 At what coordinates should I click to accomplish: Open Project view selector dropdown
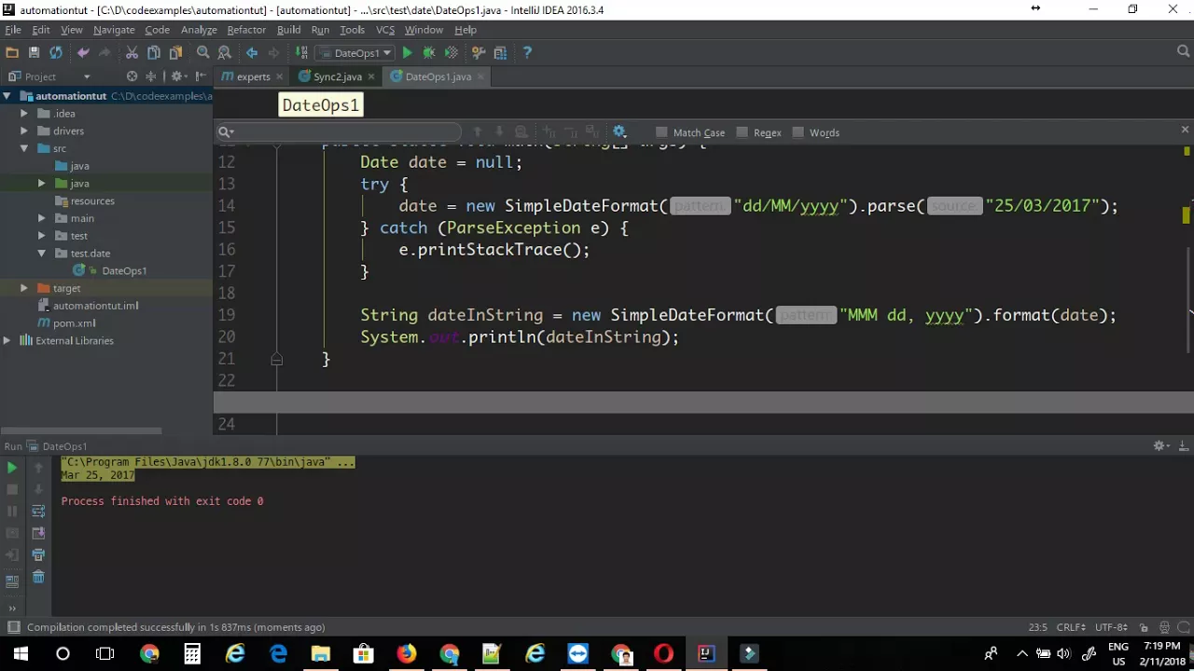pos(87,76)
